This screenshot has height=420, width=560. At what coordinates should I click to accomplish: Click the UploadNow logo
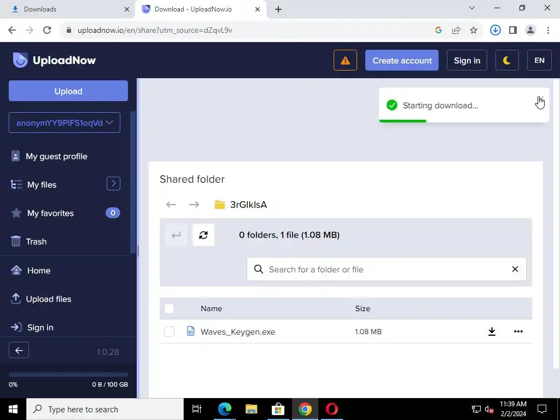coord(54,60)
